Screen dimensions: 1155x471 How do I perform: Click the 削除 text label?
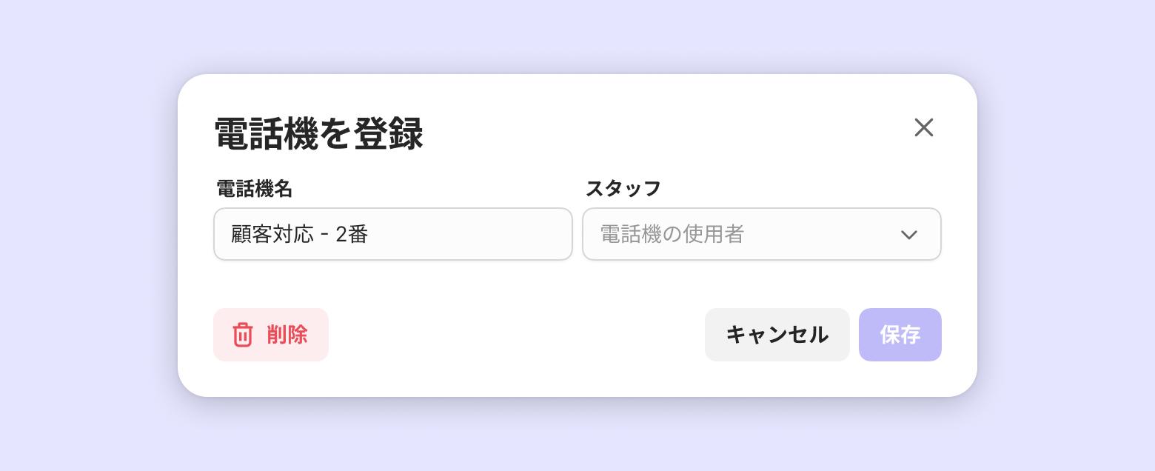point(287,335)
